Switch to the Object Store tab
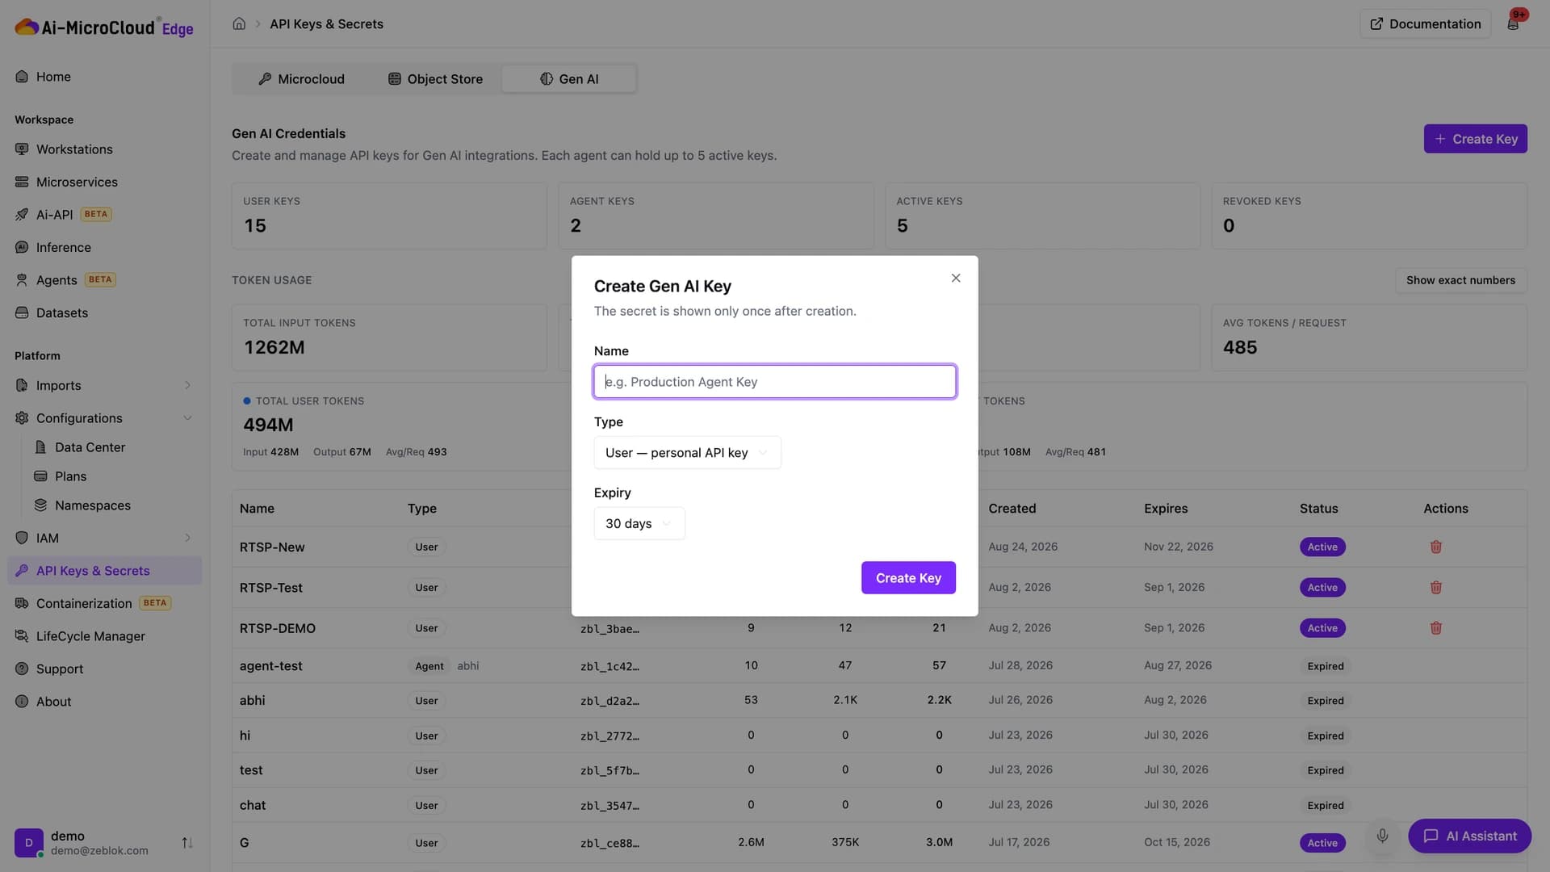 pyautogui.click(x=435, y=79)
